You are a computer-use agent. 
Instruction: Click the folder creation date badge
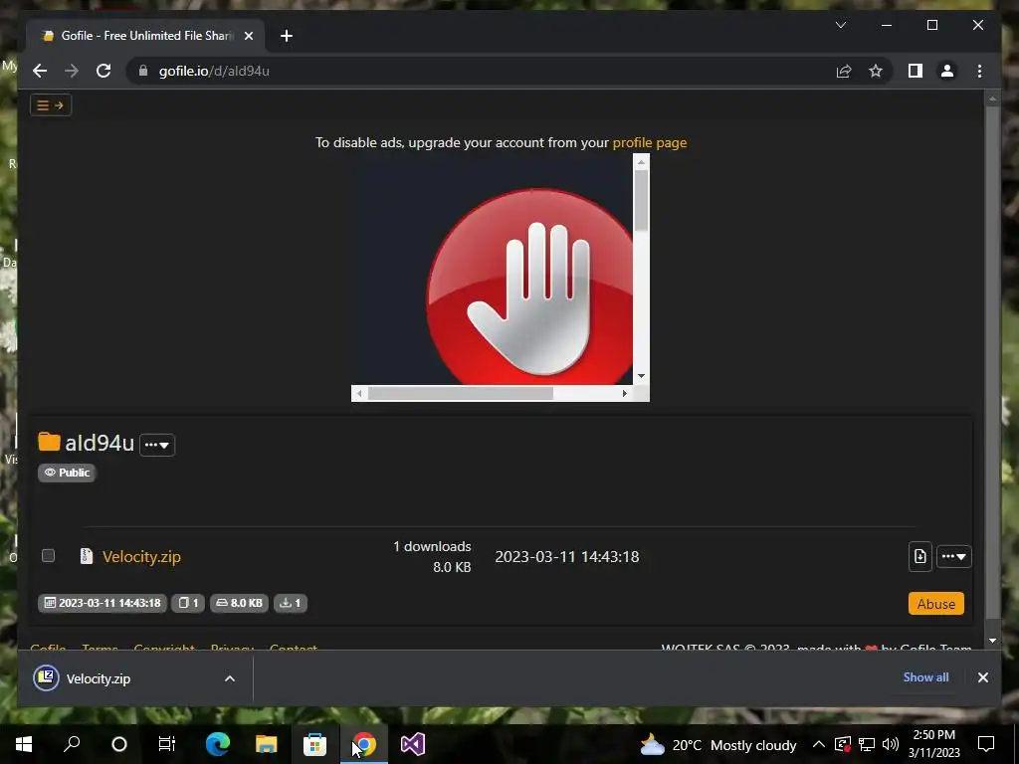(x=102, y=603)
